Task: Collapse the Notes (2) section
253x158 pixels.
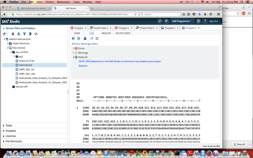Action: [74, 57]
